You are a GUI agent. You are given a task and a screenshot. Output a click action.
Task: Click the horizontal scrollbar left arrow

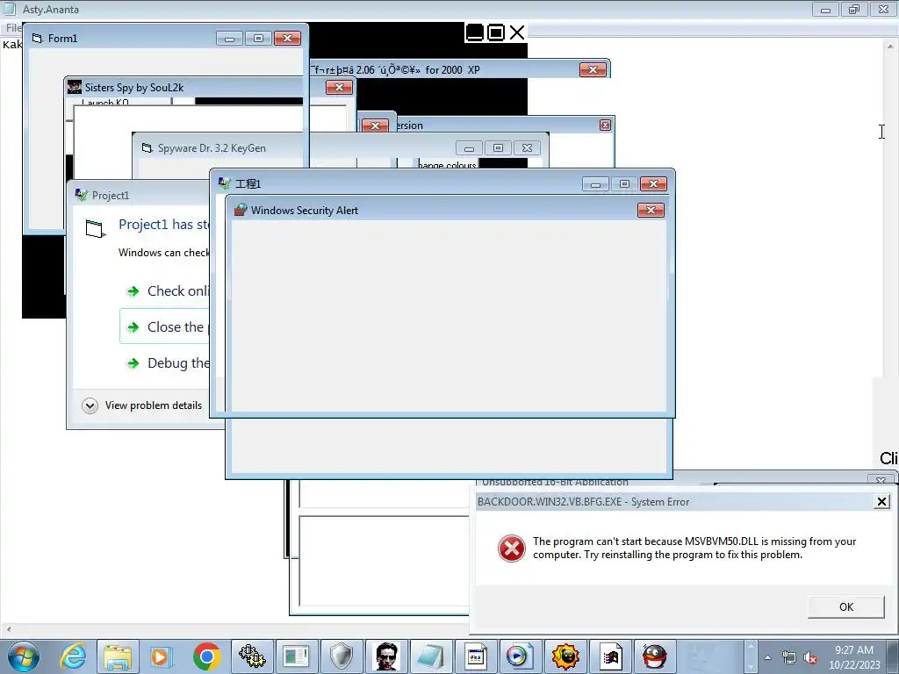pyautogui.click(x=8, y=628)
